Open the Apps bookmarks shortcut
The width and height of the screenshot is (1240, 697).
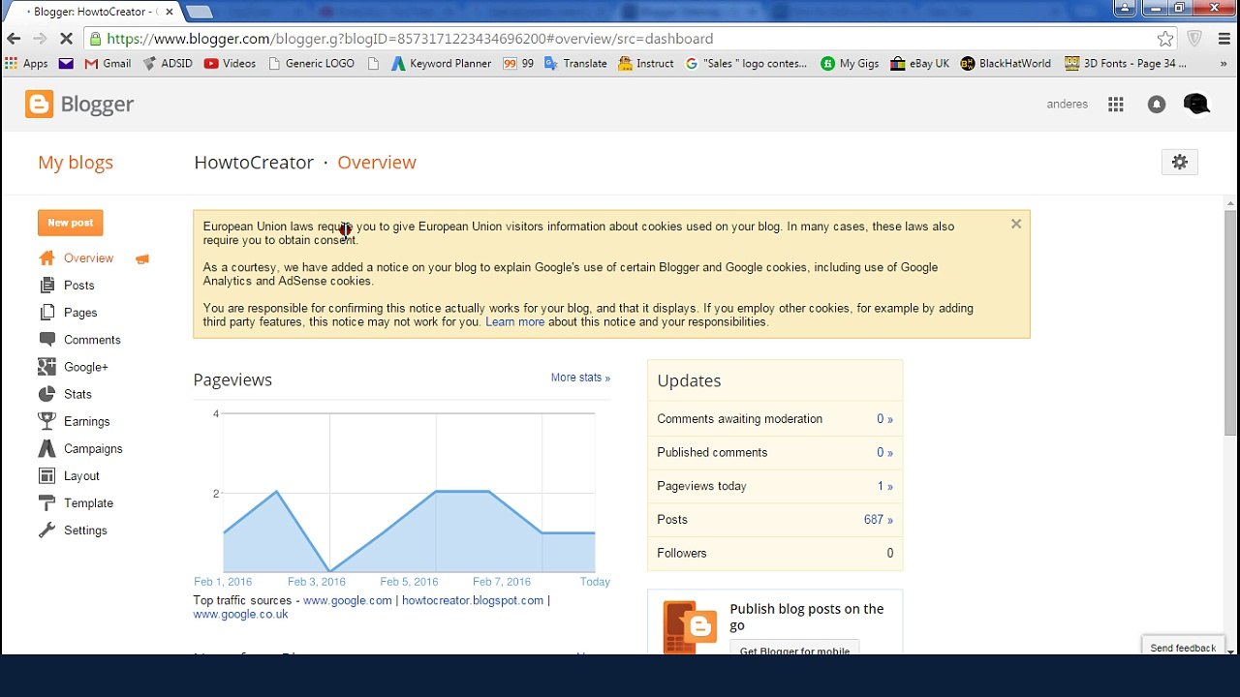[26, 64]
